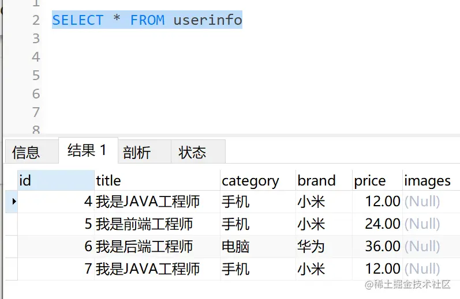Screen dimensions: 460x299
Task: Select the price column header
Action: pos(377,180)
